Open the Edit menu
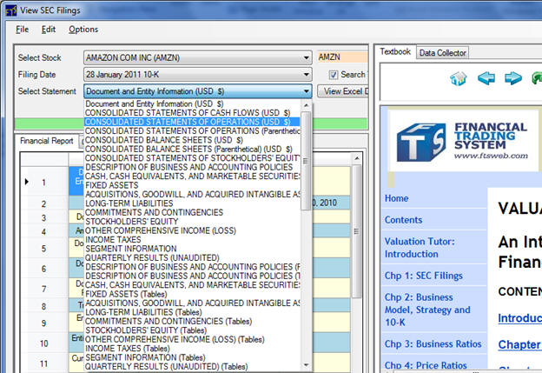The width and height of the screenshot is (542, 373). pos(49,30)
